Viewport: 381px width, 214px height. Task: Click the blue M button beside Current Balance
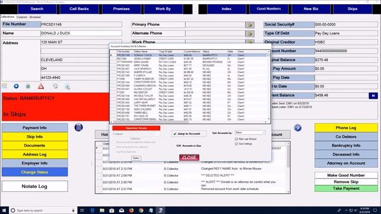coord(373,96)
